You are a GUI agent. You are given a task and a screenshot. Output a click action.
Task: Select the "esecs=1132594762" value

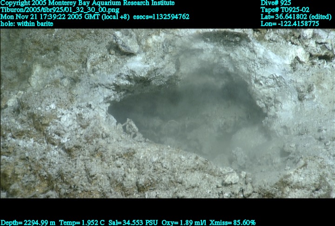tap(161, 17)
